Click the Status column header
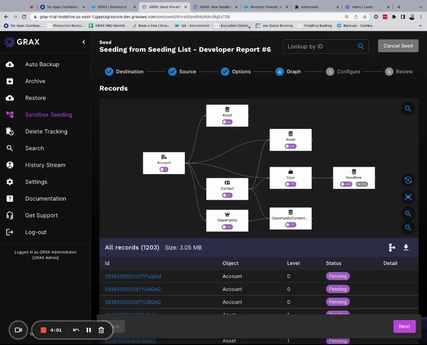Viewport: 427px width, 345px height. tap(333, 263)
